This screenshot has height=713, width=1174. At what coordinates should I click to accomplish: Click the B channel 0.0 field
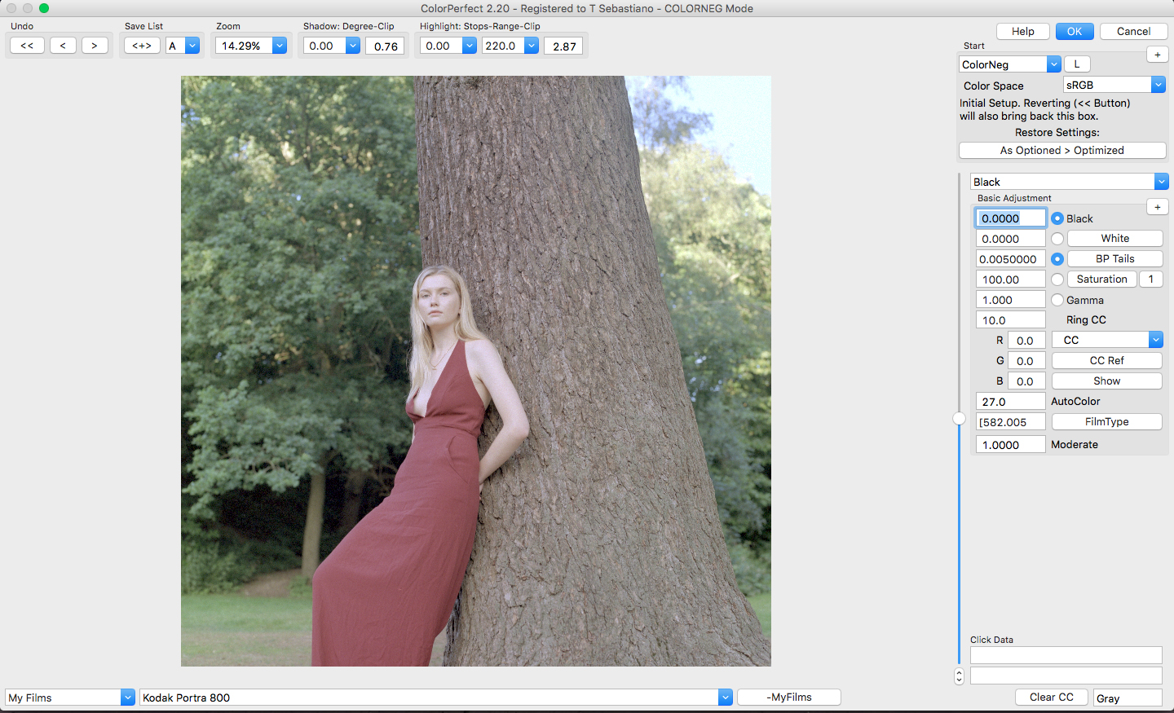point(1026,381)
